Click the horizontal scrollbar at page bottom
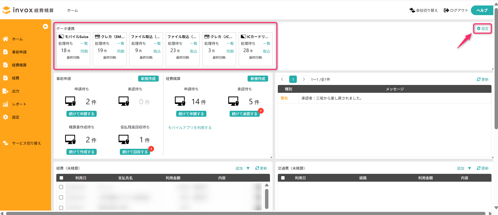 pyautogui.click(x=245, y=213)
